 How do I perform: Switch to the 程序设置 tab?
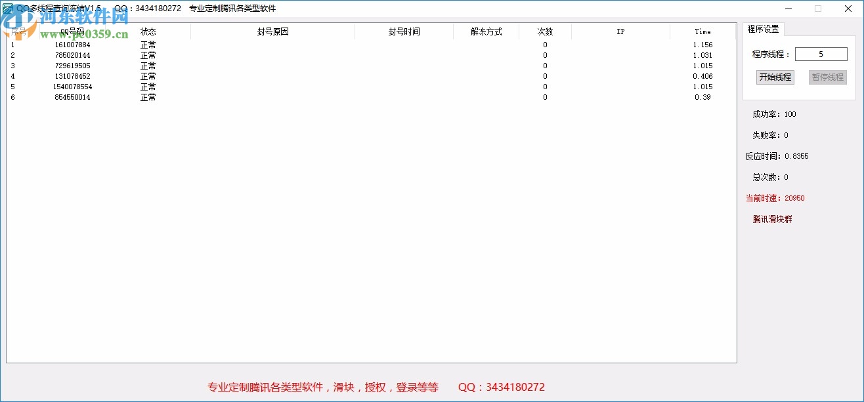tap(762, 29)
